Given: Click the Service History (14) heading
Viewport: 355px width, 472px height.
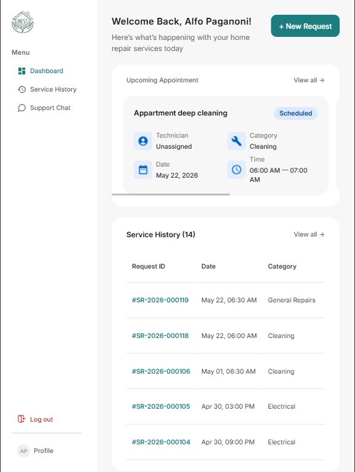Looking at the screenshot, I should tap(161, 235).
